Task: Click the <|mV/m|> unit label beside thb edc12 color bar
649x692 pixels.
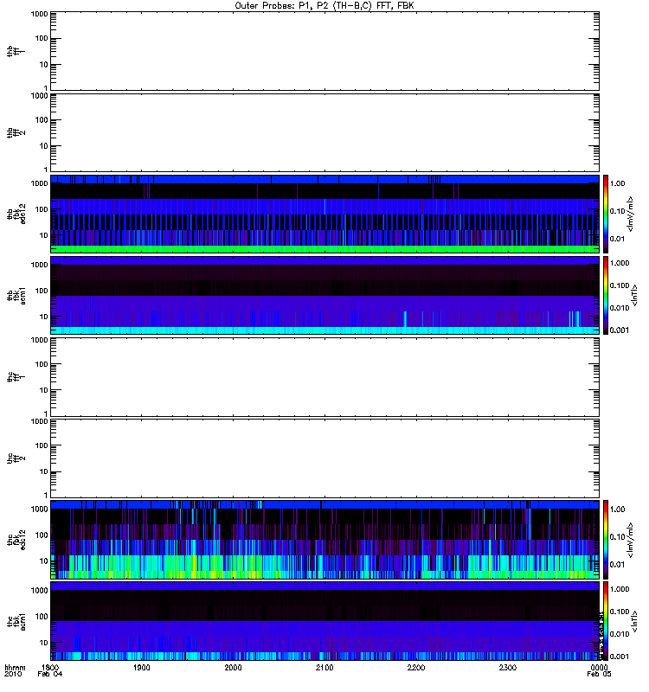Action: tap(631, 214)
